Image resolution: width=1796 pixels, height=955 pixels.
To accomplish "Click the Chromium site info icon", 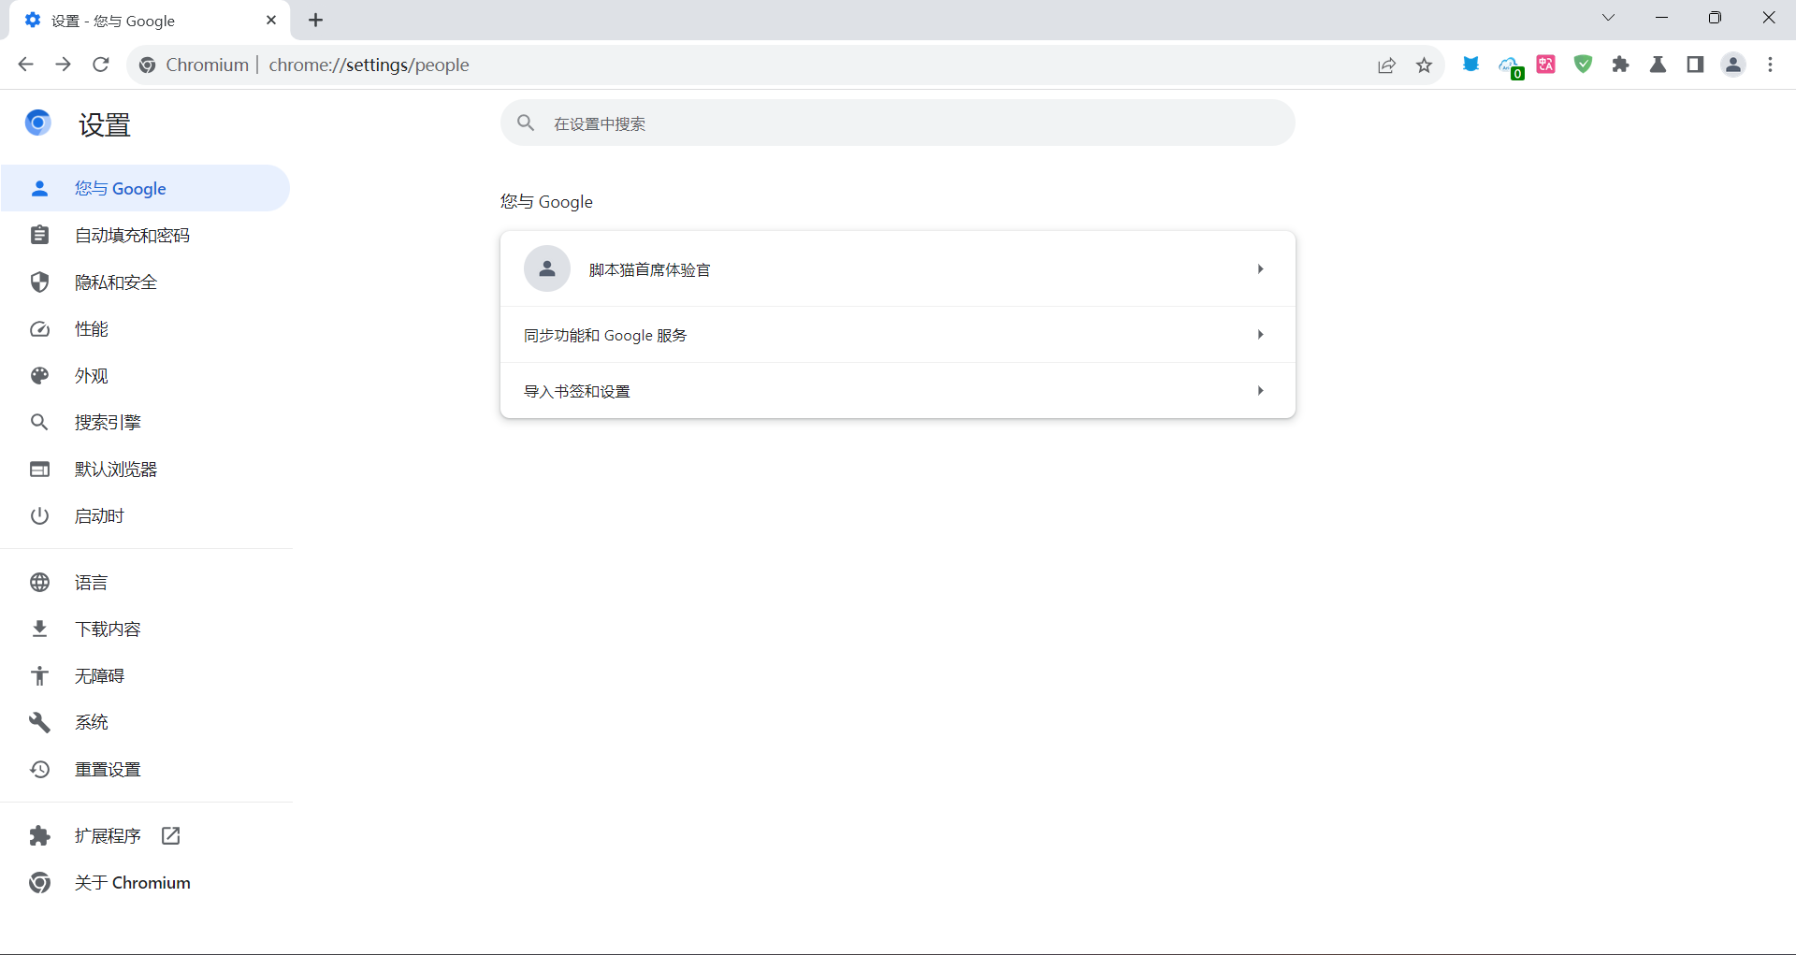I will (147, 65).
